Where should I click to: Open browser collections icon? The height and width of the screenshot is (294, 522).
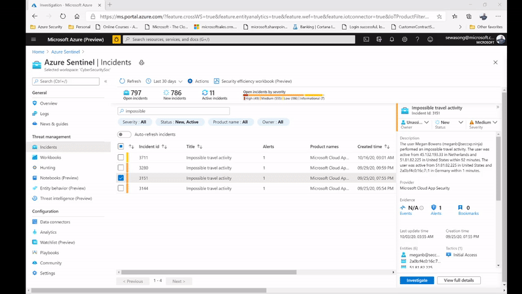tap(468, 16)
